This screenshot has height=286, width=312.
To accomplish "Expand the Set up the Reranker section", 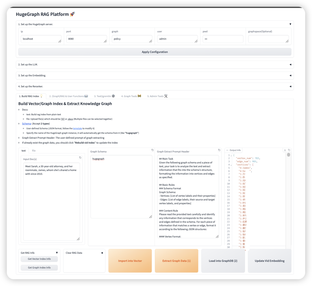I will [x=290, y=86].
